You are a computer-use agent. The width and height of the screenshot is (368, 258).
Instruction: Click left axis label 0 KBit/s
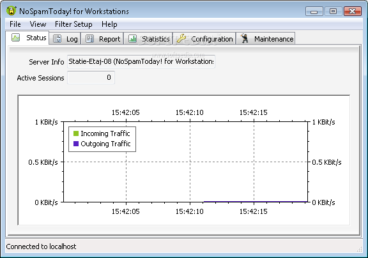(46, 202)
